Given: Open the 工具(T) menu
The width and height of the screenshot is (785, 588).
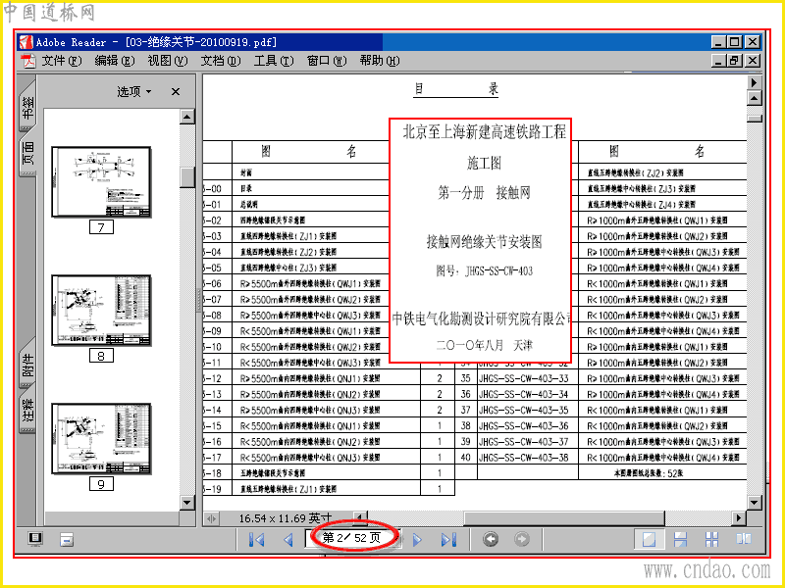Looking at the screenshot, I should coord(274,61).
